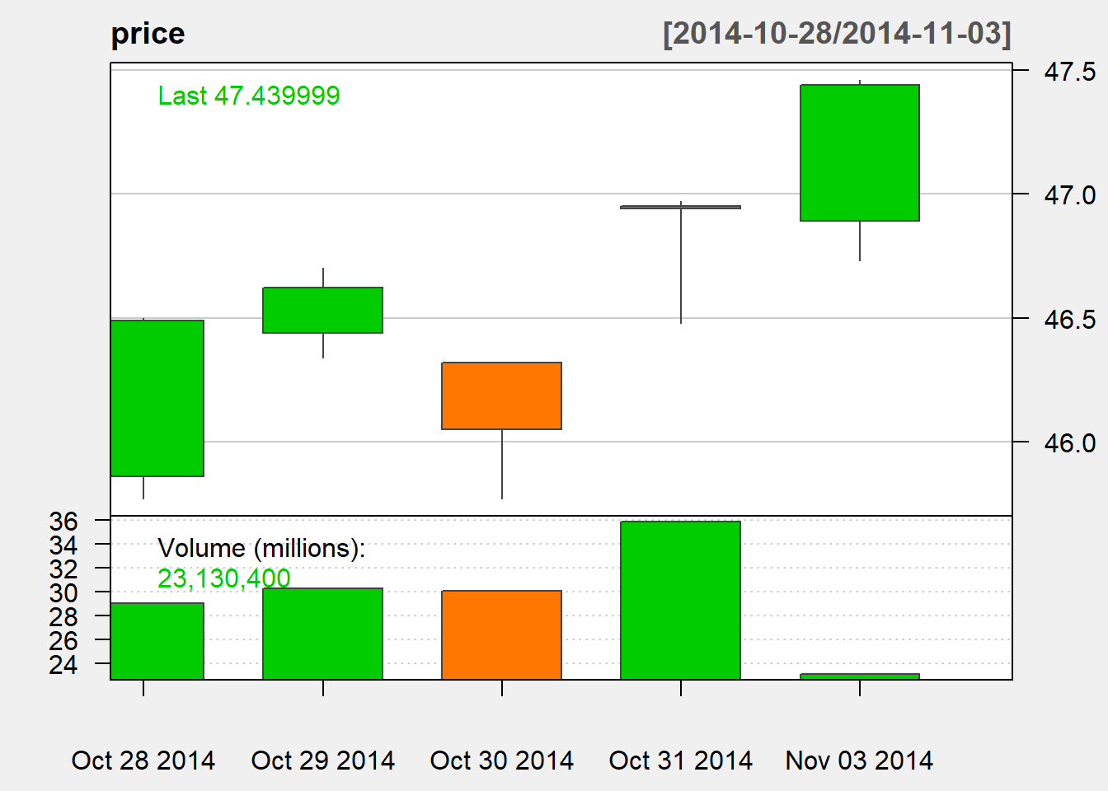Click the 46.0 price axis label

pos(1069,443)
